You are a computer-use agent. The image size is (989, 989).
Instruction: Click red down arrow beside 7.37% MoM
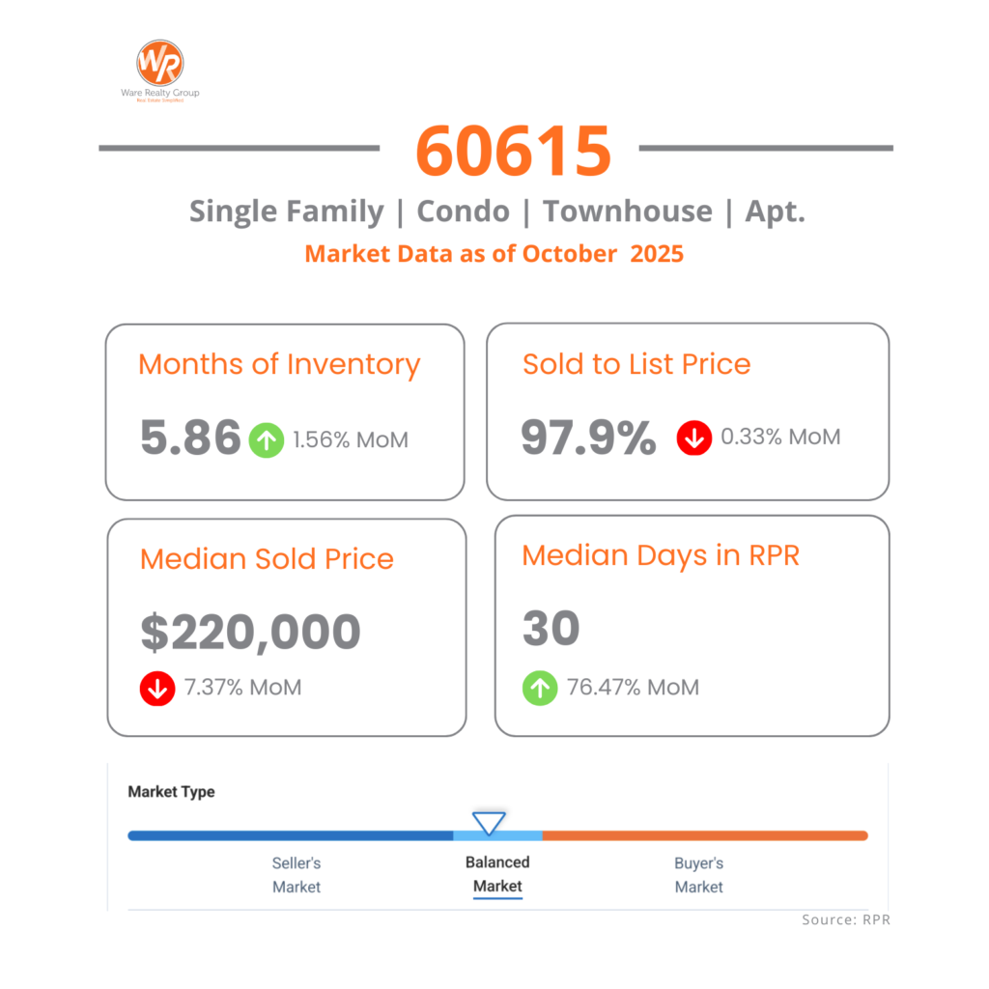[157, 689]
